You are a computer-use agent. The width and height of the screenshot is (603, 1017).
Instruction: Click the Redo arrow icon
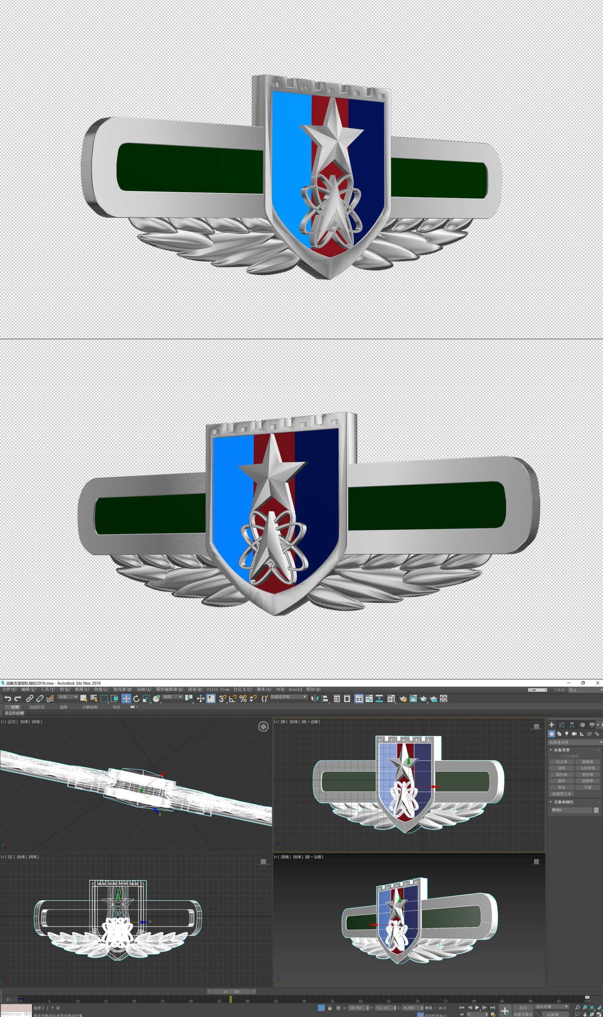point(18,699)
